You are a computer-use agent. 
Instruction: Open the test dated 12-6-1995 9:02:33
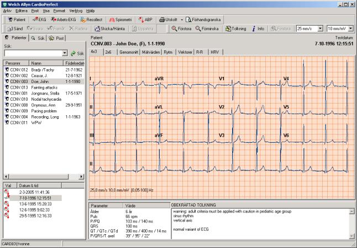35,210
